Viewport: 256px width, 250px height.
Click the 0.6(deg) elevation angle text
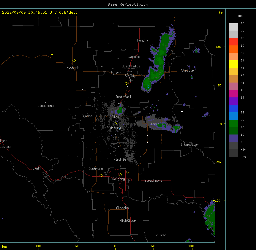click(x=68, y=12)
